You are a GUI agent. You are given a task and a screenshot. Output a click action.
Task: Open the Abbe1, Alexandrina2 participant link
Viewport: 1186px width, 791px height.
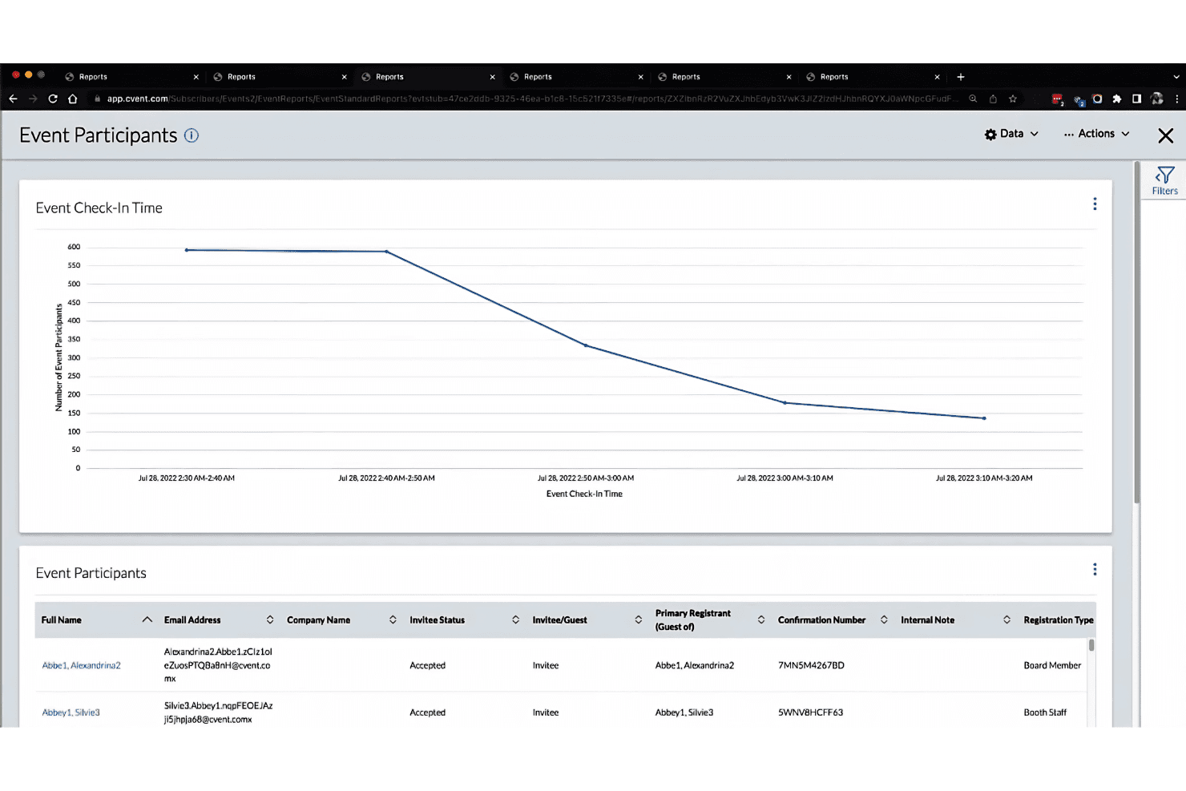tap(81, 665)
